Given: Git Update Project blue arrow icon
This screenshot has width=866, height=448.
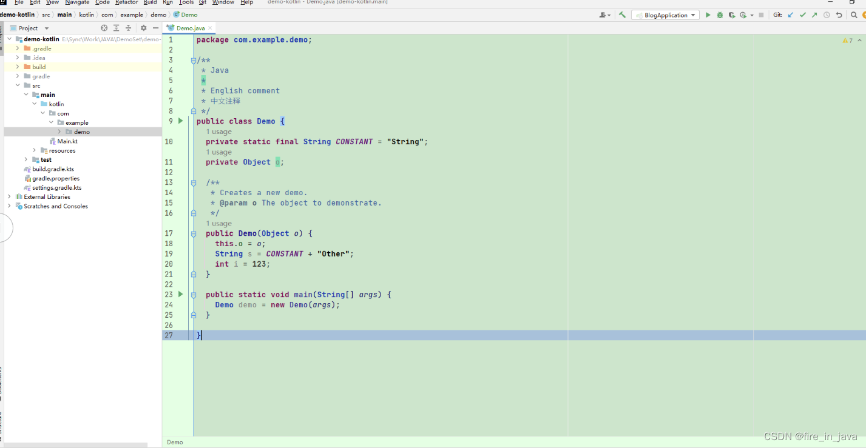Looking at the screenshot, I should [791, 15].
